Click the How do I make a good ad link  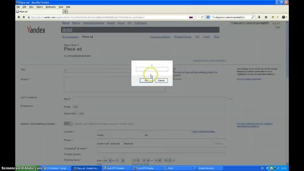249,79
